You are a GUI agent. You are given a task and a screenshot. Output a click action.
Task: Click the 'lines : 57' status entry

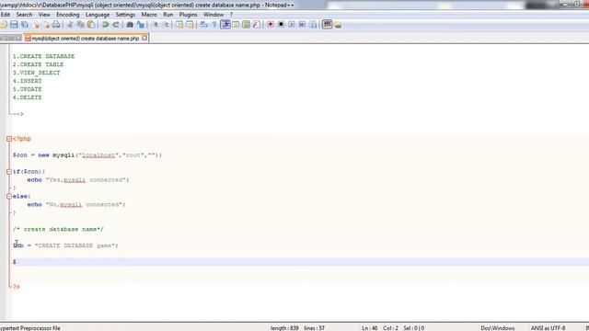[x=314, y=328]
